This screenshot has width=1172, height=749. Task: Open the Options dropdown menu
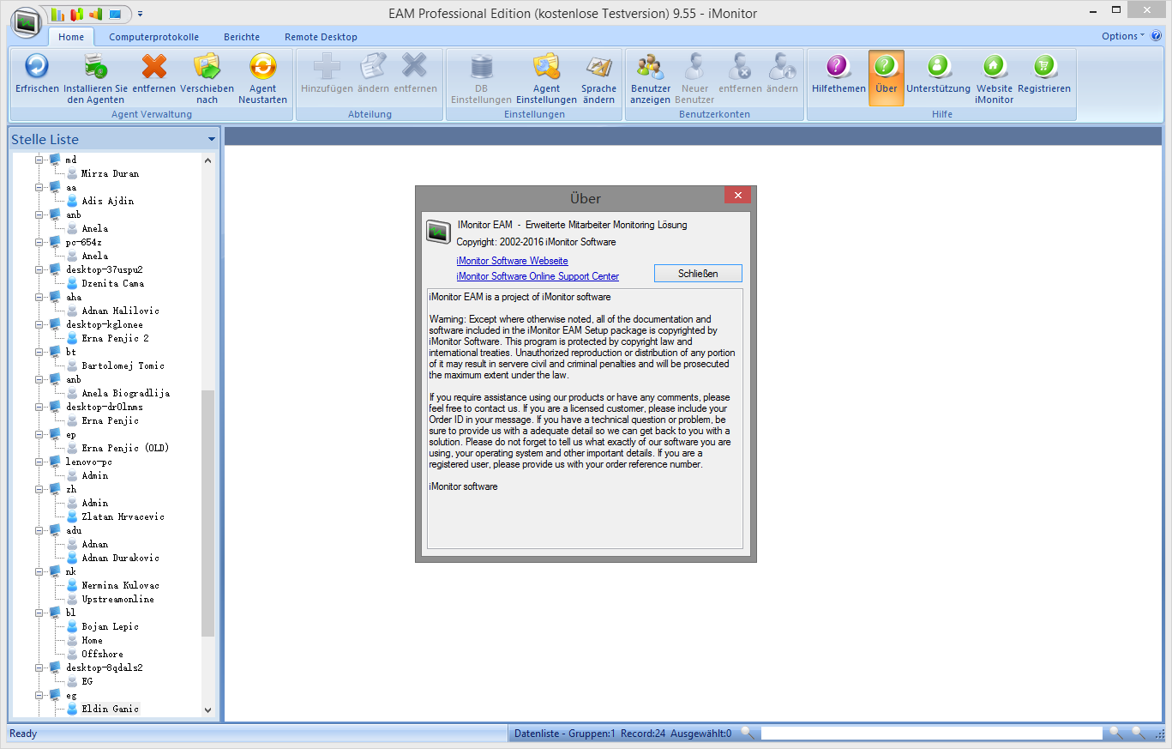click(1122, 36)
